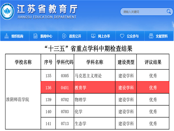Open 文献资料 navigation item
This screenshot has height=131, width=174.
coord(162,36)
